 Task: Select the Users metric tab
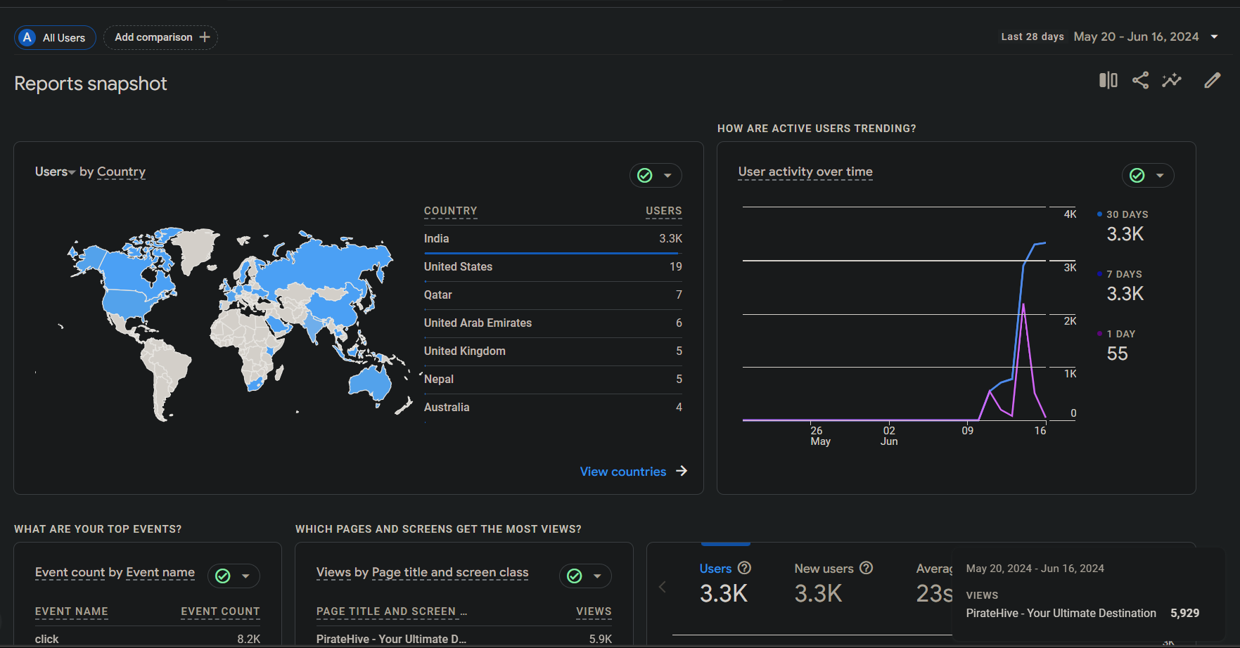[x=725, y=583]
